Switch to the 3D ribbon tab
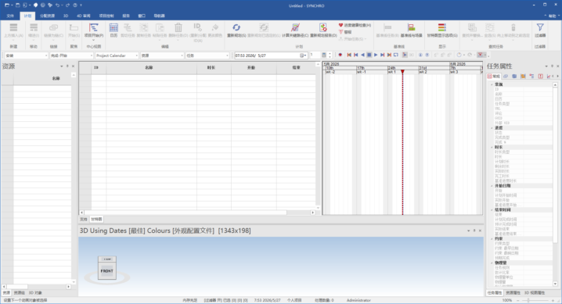The height and width of the screenshot is (304, 562). [x=66, y=16]
